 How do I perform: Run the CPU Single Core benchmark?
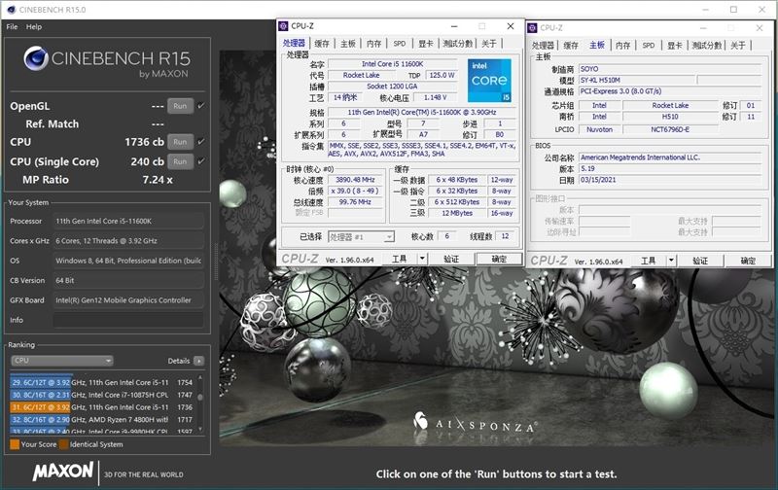tap(180, 161)
